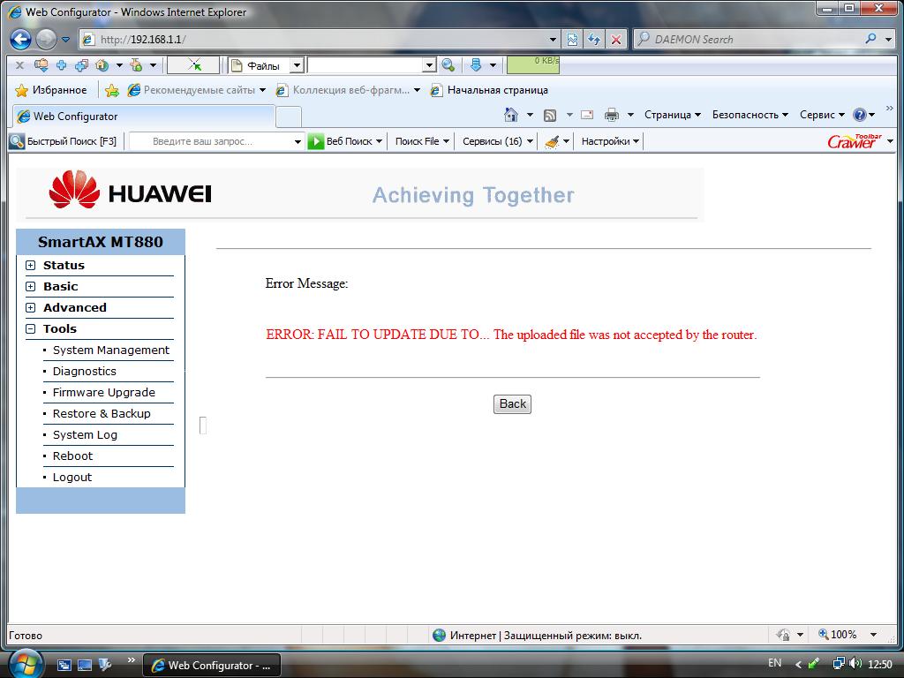Open Избранное favorites panel
Screen dimensions: 904x678
point(51,90)
